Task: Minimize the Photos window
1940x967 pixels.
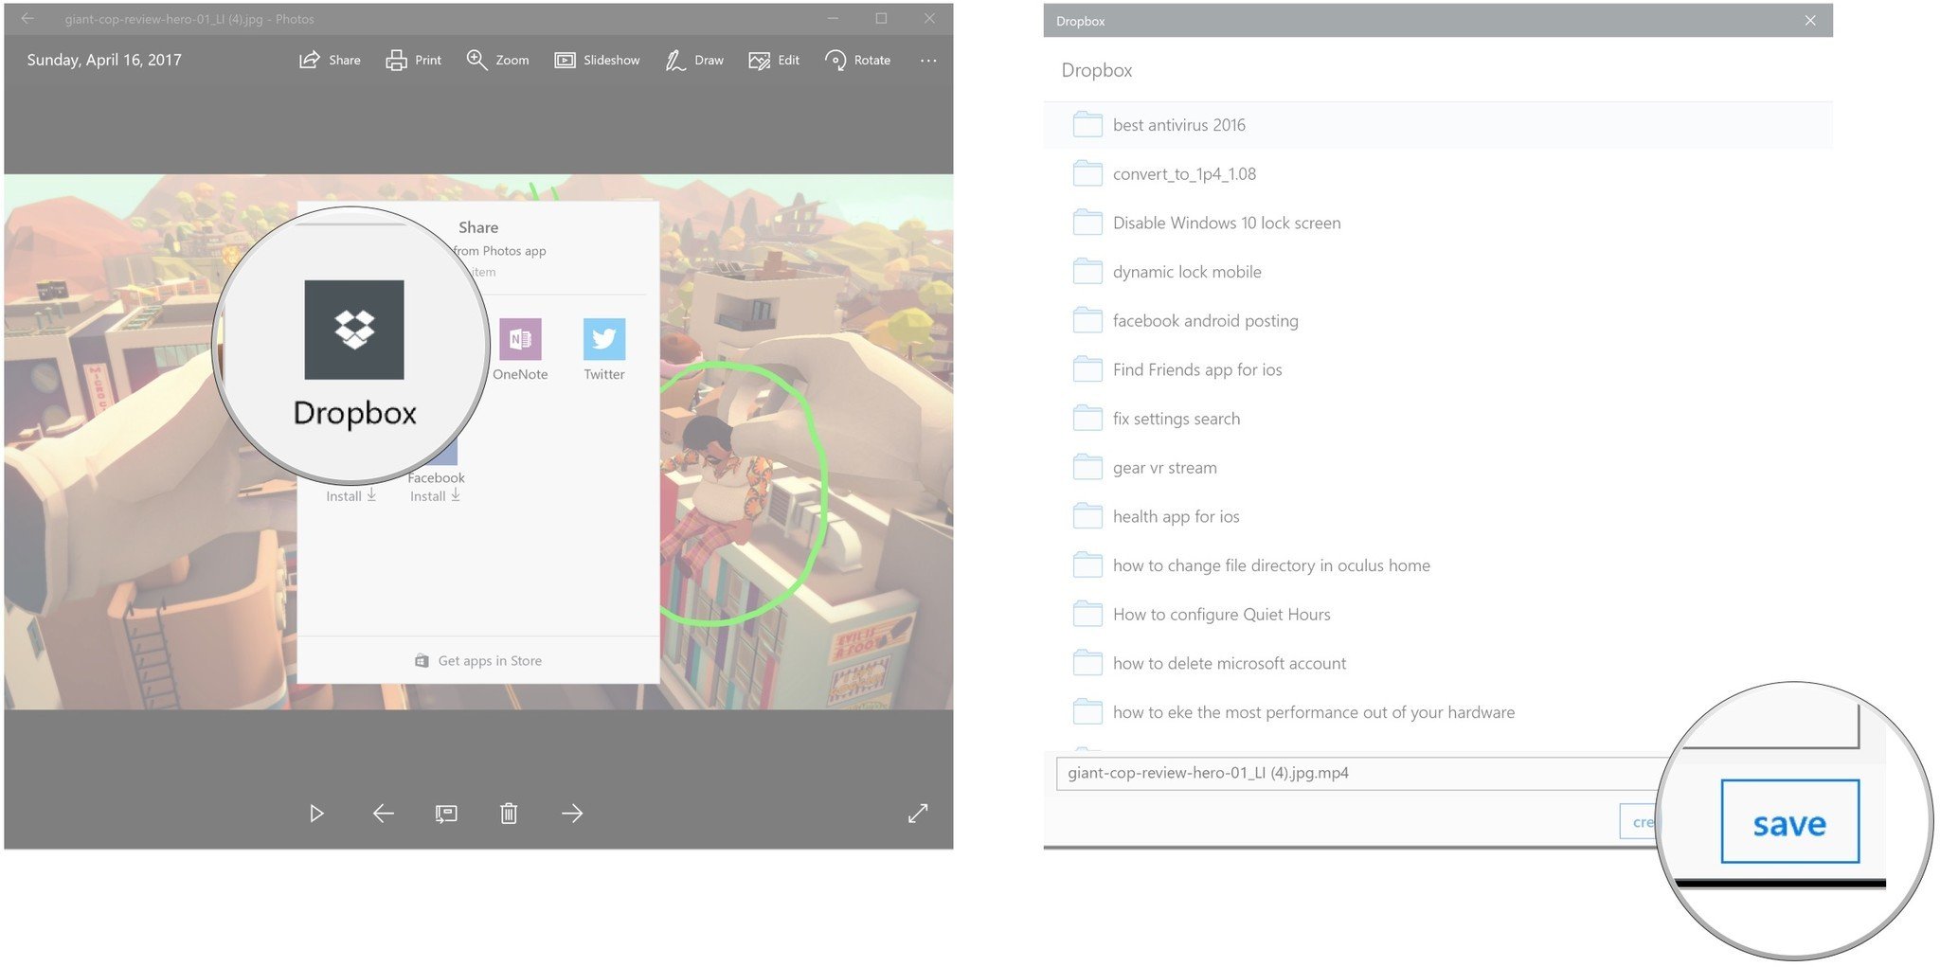Action: (x=833, y=18)
